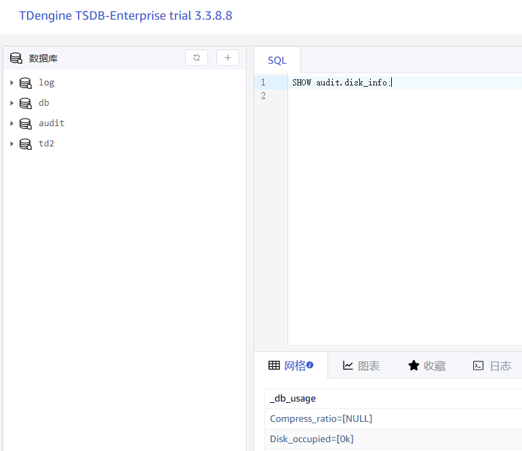This screenshot has width=522, height=451.
Task: Click the info icon beside 网格 tab
Action: 310,365
